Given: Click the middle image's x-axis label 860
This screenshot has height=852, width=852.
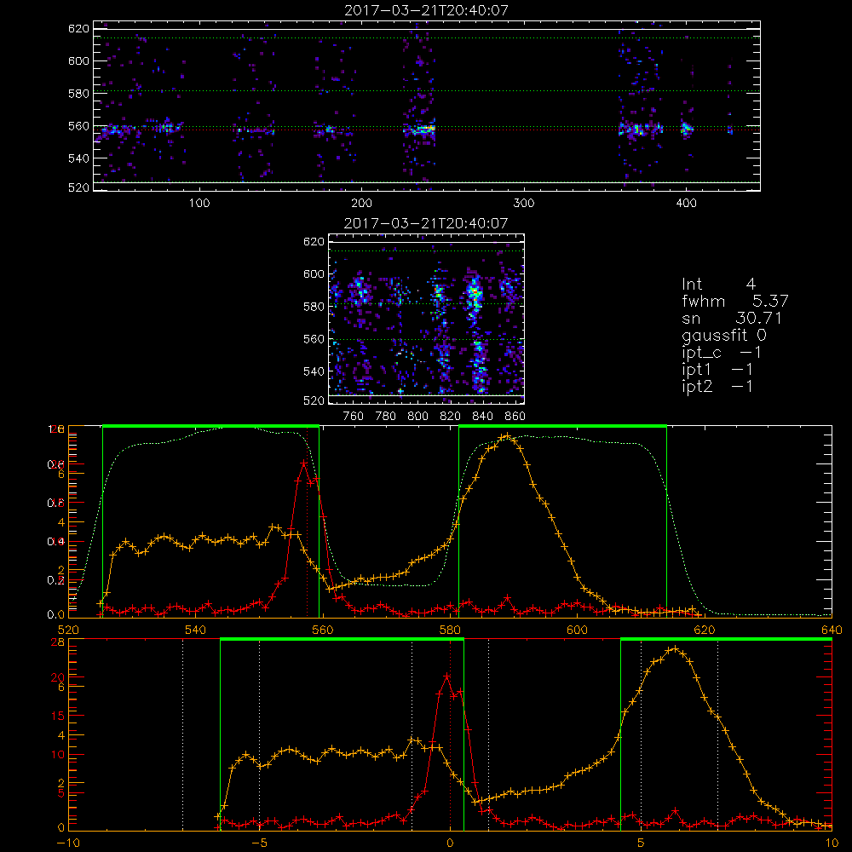Looking at the screenshot, I should point(515,417).
